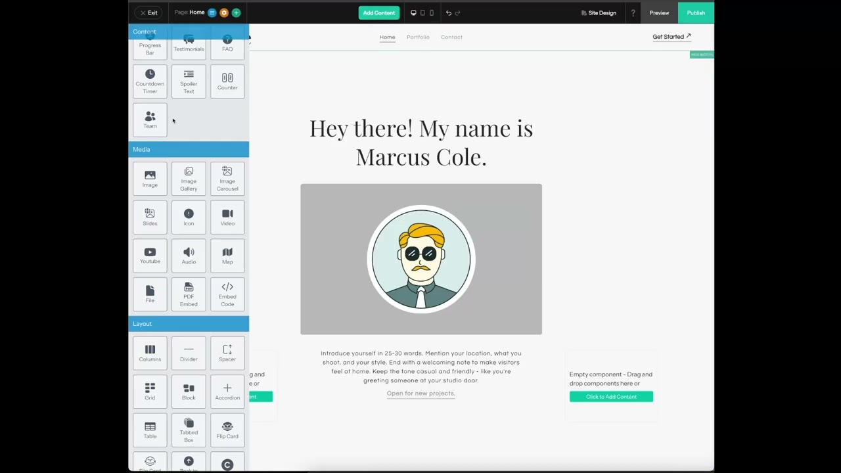The width and height of the screenshot is (841, 473).
Task: Add a Team component
Action: (150, 120)
